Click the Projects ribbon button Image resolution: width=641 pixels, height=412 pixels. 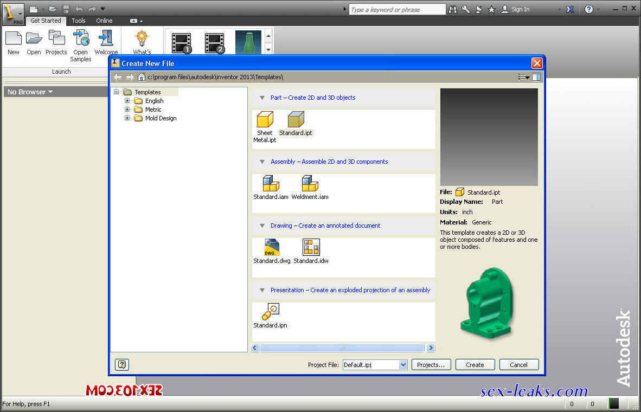[x=56, y=42]
